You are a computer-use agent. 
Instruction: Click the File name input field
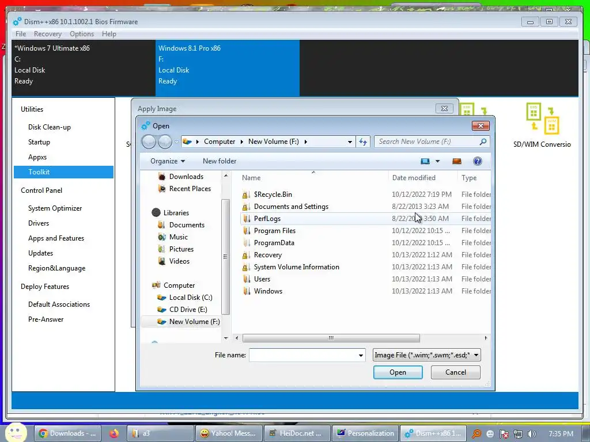click(303, 355)
